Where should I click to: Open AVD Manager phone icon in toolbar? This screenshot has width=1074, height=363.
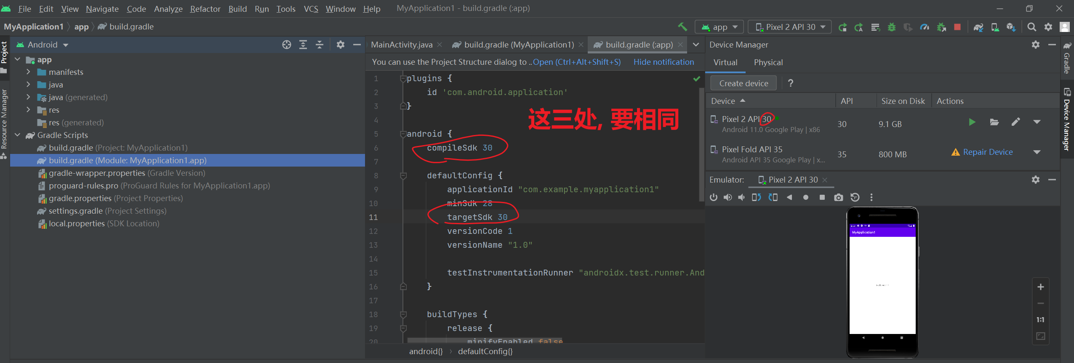click(995, 27)
